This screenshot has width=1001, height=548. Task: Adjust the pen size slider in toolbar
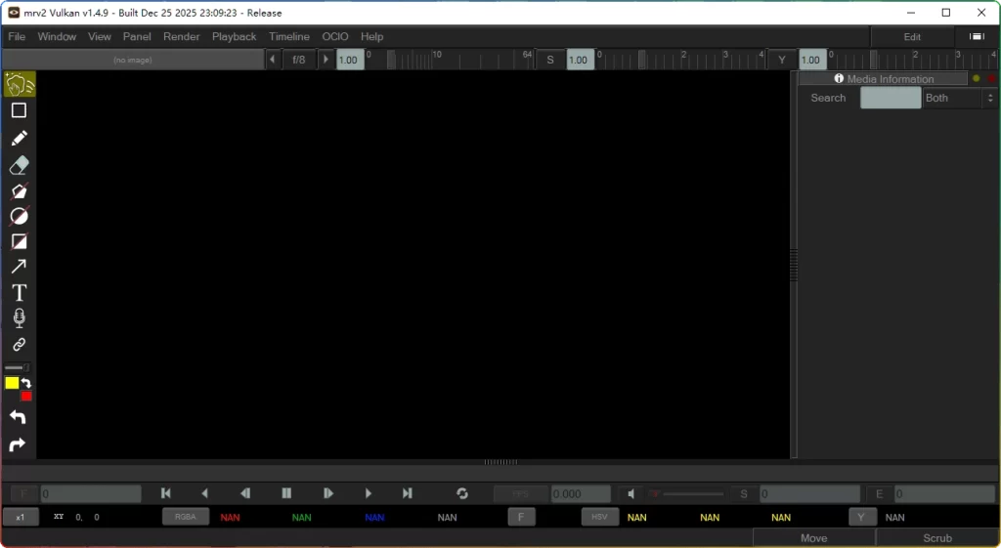(x=17, y=367)
